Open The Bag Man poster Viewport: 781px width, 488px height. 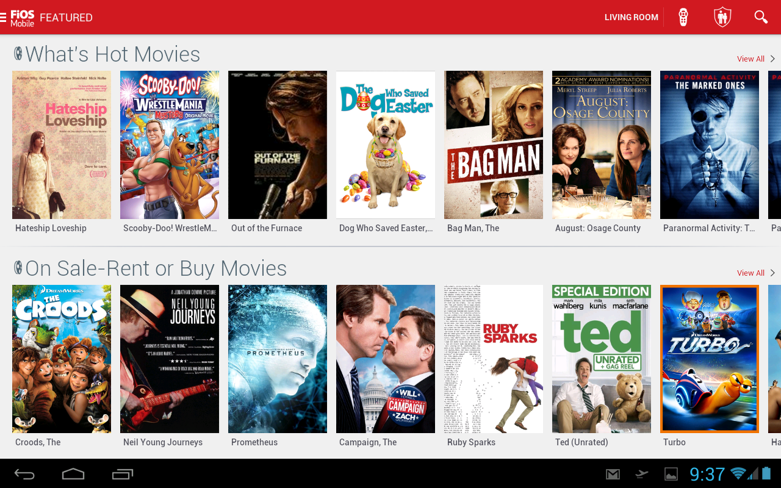click(494, 145)
